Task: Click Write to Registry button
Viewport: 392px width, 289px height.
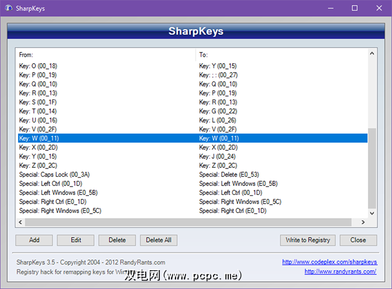Action: click(308, 240)
